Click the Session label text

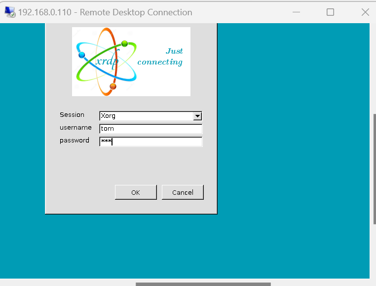click(72, 115)
